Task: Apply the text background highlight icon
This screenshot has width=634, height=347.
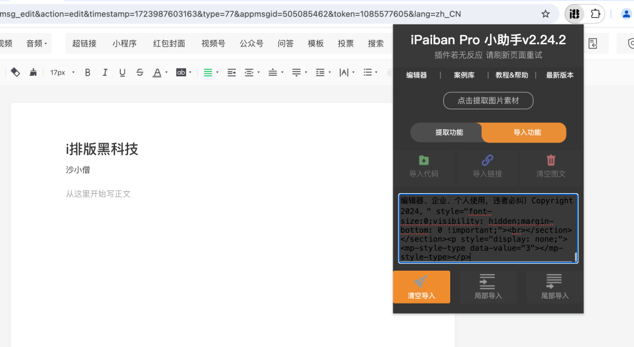Action: pyautogui.click(x=181, y=72)
